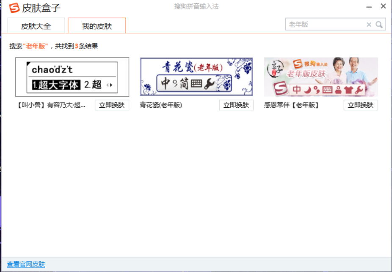Open the 超大字体 skin thumbnail
The height and width of the screenshot is (272, 392).
tap(72, 77)
